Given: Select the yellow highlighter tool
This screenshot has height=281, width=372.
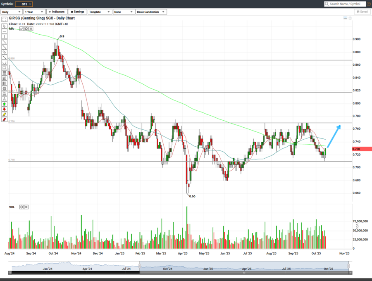Looking at the screenshot, I should 4,114.
